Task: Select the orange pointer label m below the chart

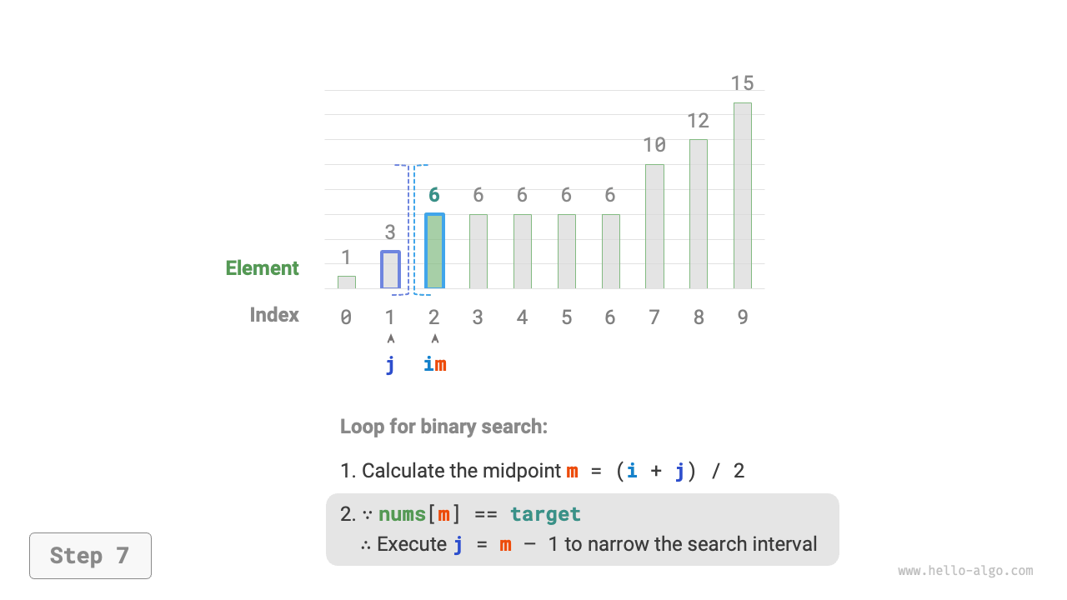Action: [441, 364]
